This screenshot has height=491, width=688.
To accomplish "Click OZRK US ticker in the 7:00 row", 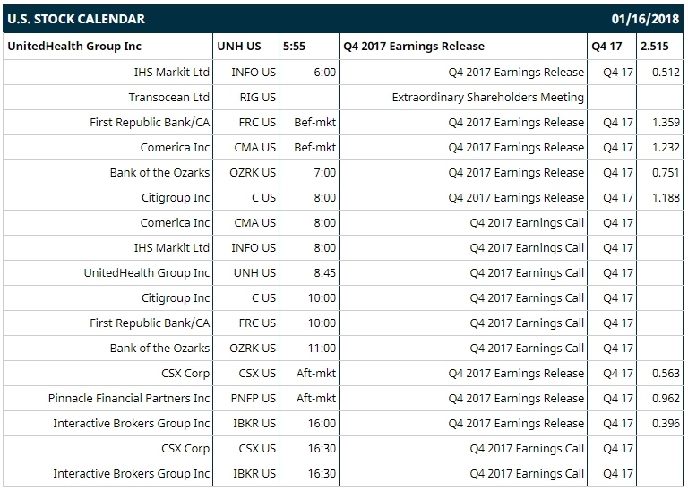I will tap(253, 172).
